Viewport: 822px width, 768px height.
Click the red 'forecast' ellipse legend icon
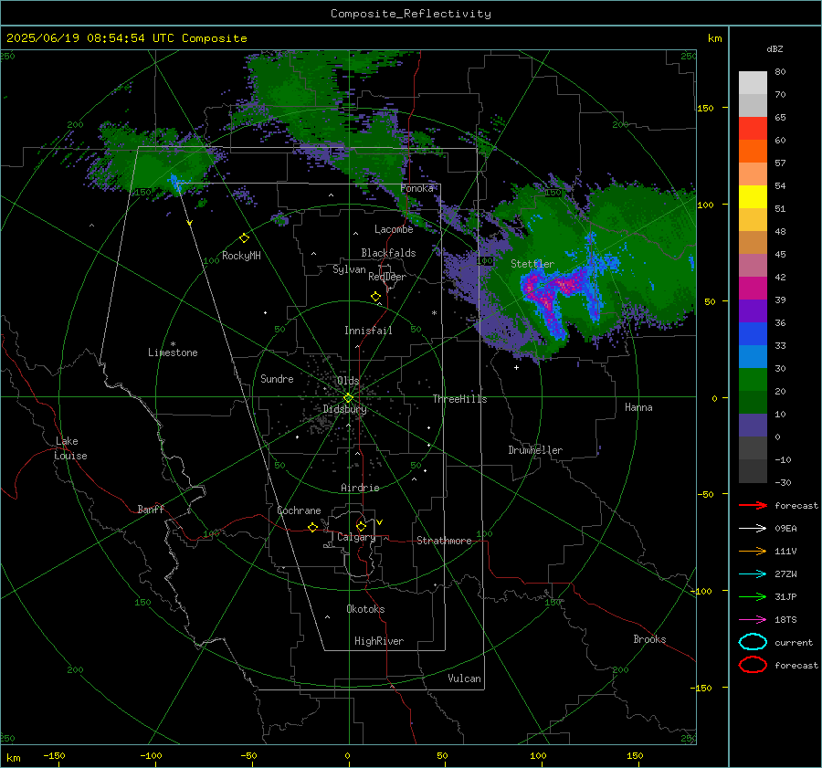click(x=753, y=665)
